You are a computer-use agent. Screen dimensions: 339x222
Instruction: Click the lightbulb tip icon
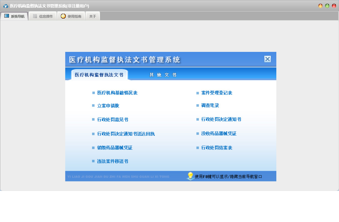190,176
